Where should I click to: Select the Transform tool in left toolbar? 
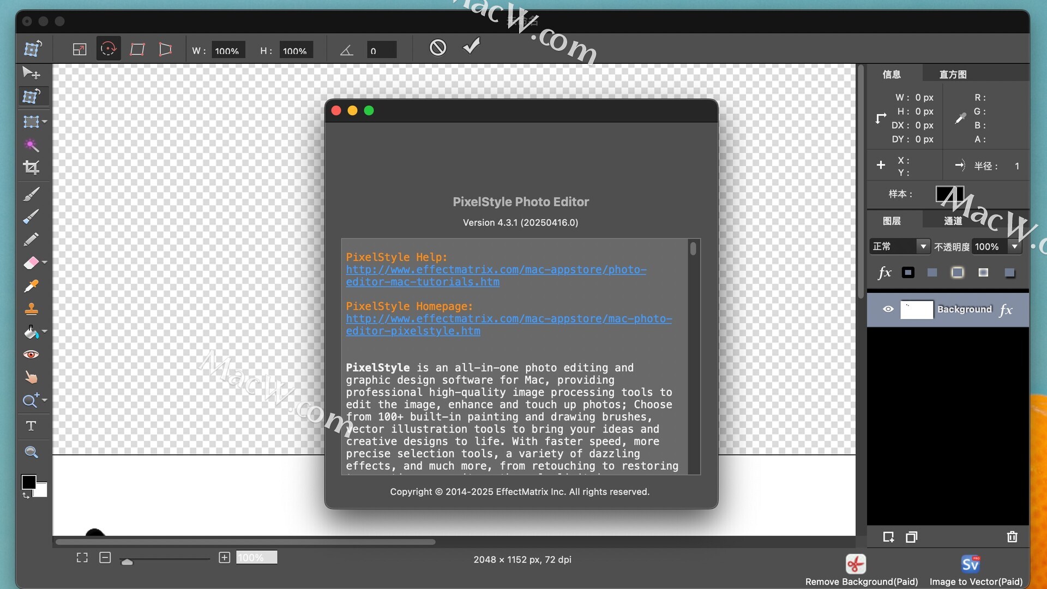[x=32, y=97]
